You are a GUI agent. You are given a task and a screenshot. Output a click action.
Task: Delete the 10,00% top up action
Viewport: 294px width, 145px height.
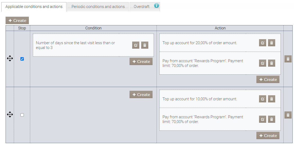(271, 99)
